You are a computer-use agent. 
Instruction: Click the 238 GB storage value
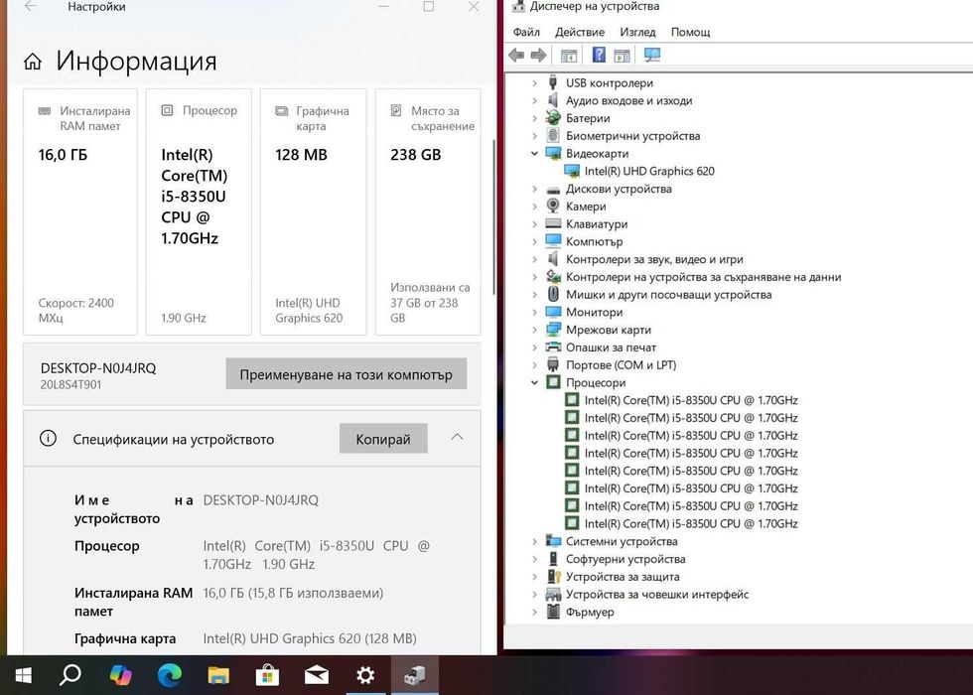[416, 155]
